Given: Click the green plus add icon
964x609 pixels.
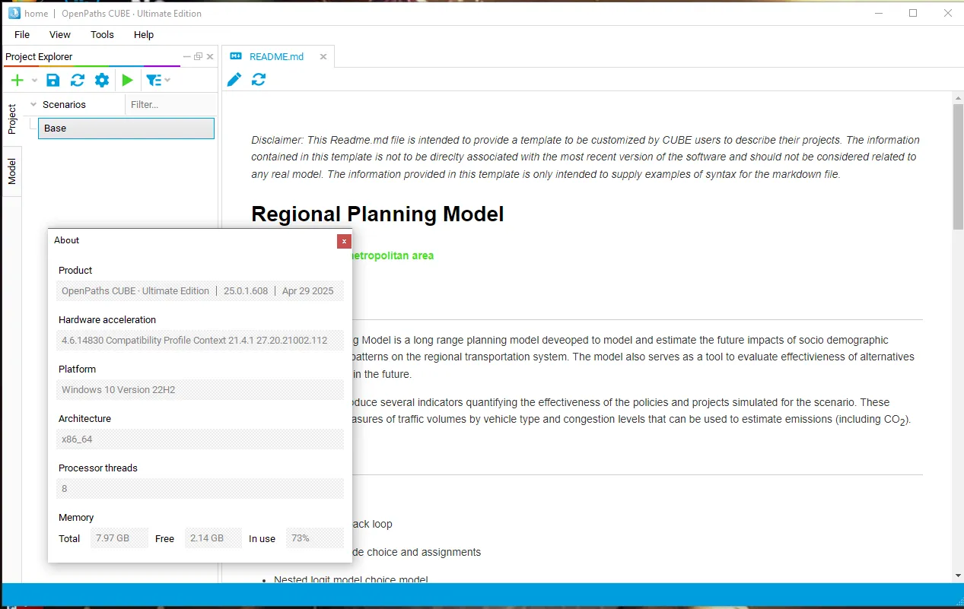Looking at the screenshot, I should [x=17, y=81].
